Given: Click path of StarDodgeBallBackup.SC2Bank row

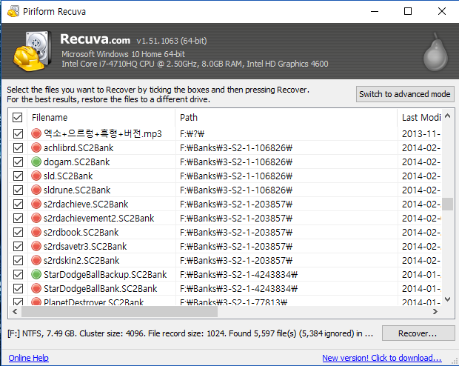Looking at the screenshot, I should (238, 274).
